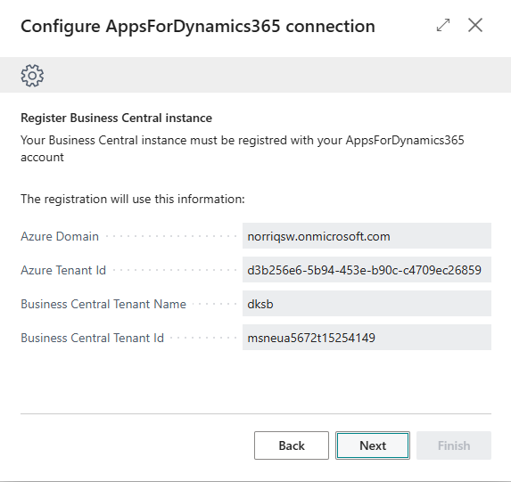Go to the previous step with Back
Image resolution: width=511 pixels, height=482 pixels.
tap(292, 445)
